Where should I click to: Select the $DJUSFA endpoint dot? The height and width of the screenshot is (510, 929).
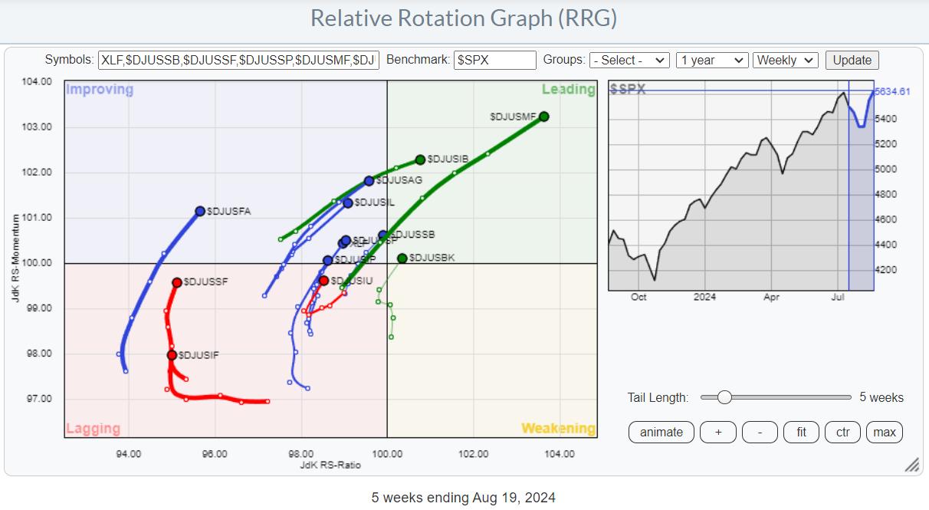200,211
